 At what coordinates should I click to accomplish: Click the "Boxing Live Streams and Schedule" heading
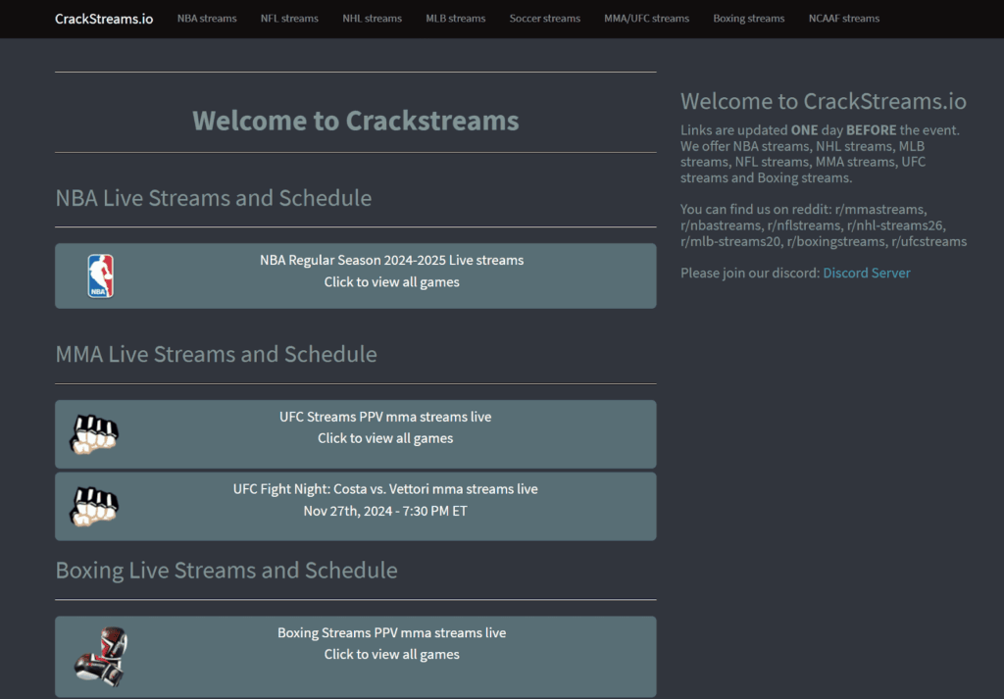pos(226,571)
